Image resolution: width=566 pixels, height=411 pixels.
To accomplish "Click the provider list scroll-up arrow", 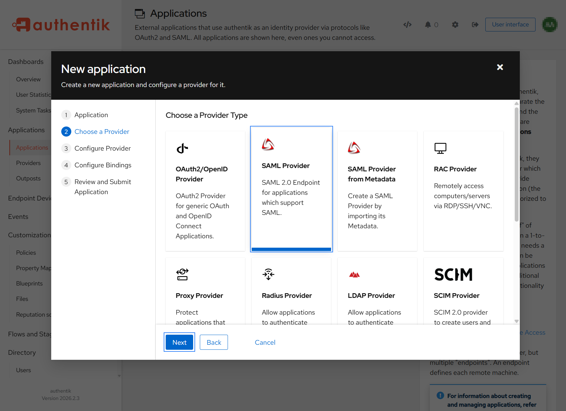I will coord(516,103).
